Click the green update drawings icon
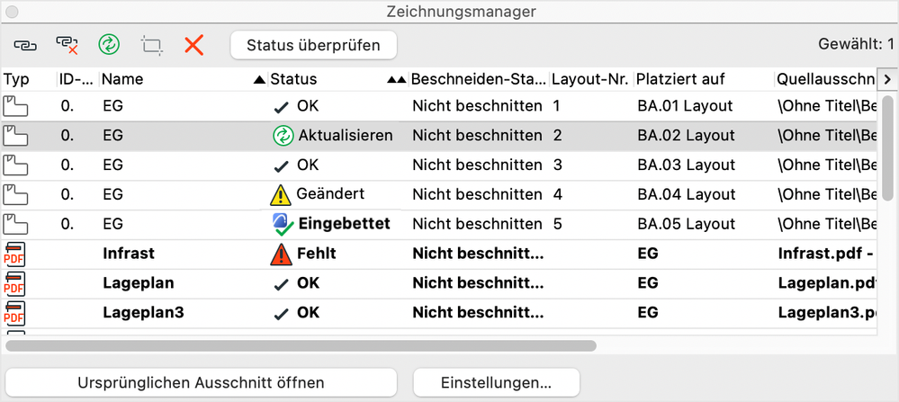Screen dimensions: 899x402 [x=109, y=44]
